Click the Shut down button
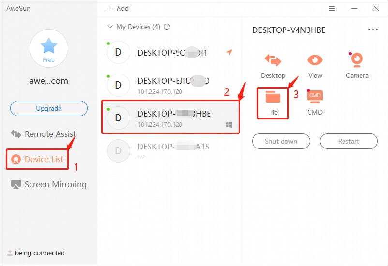388x266 pixels. click(x=281, y=141)
